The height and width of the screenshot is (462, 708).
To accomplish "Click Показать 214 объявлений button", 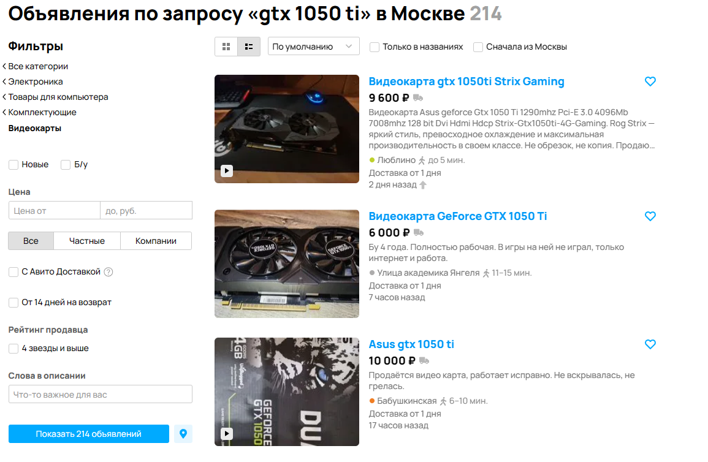I will coord(88,434).
